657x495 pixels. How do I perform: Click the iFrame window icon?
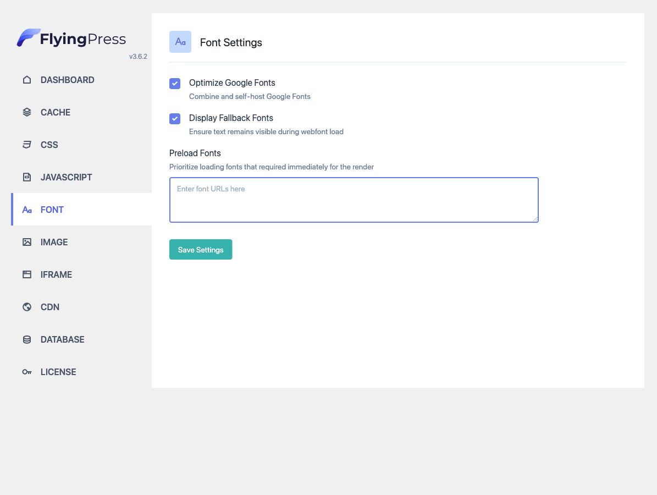point(27,274)
